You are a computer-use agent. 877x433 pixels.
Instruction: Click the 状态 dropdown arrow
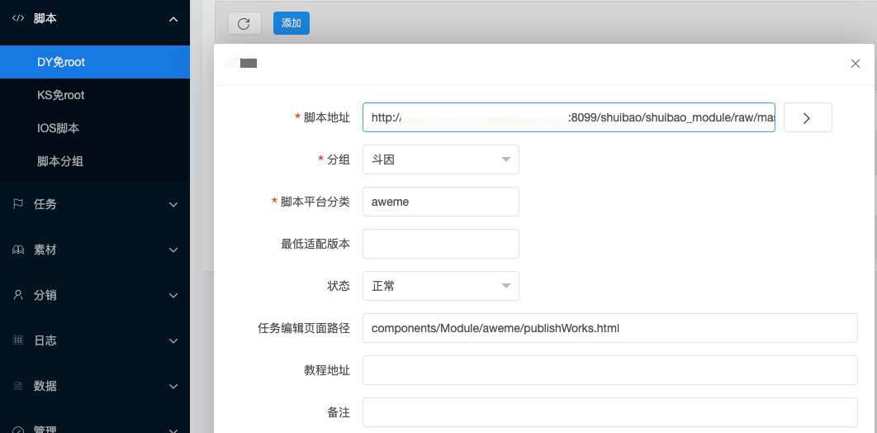[x=505, y=286]
